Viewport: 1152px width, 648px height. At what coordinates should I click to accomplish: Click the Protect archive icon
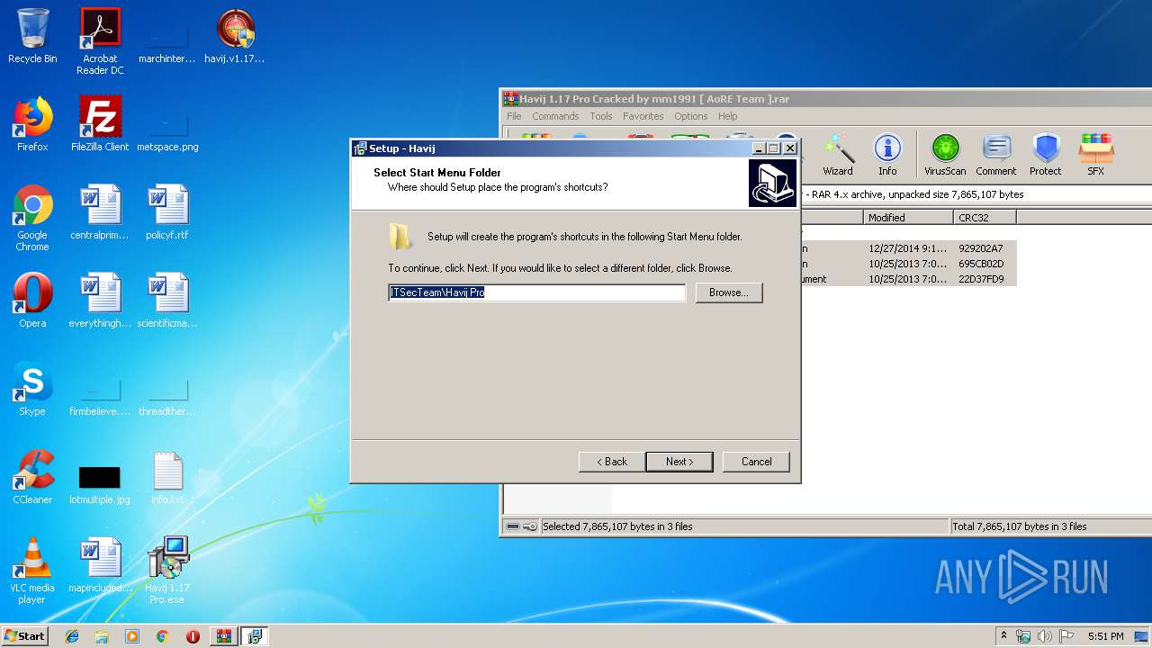[1046, 155]
